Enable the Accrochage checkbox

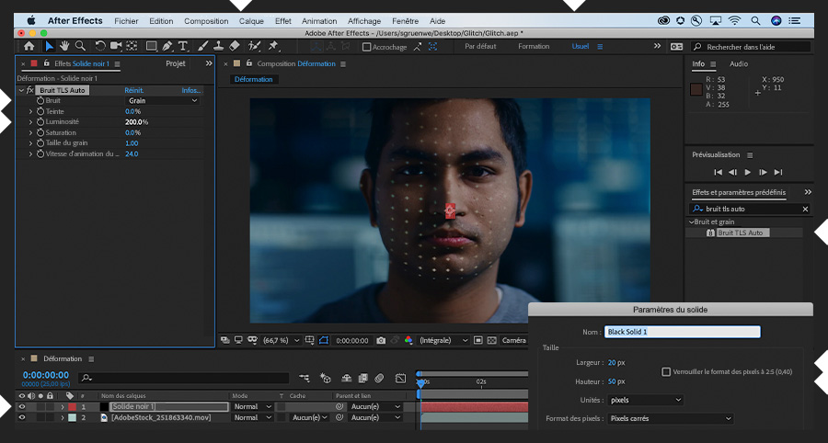(367, 47)
